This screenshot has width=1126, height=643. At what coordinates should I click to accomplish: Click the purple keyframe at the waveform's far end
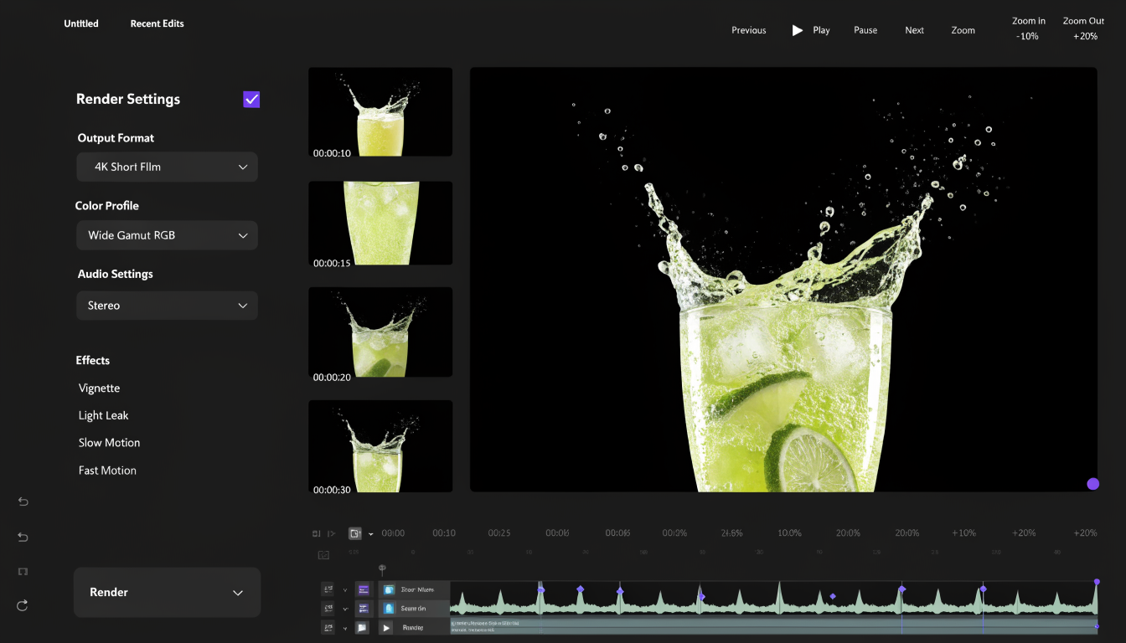(1097, 582)
